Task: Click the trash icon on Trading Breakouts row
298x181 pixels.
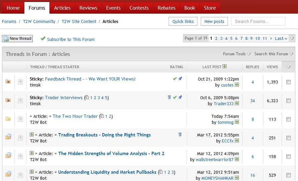Action: (x=180, y=135)
